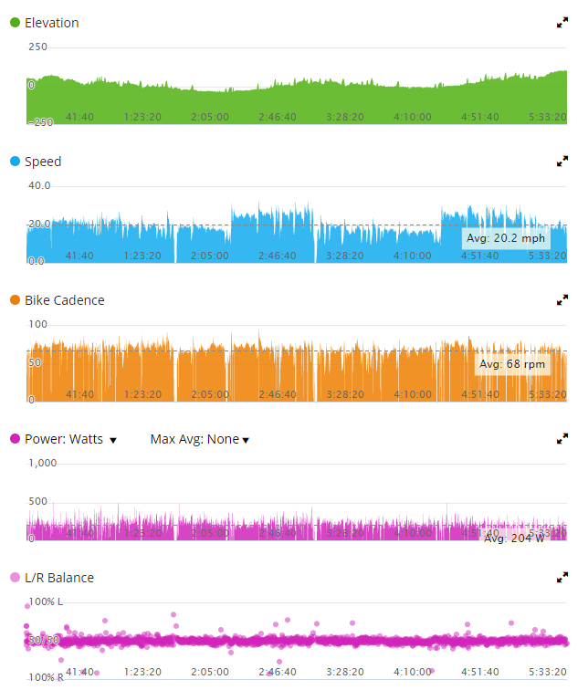The height and width of the screenshot is (690, 588).
Task: Expand the Speed chart to full view
Action: click(x=562, y=162)
